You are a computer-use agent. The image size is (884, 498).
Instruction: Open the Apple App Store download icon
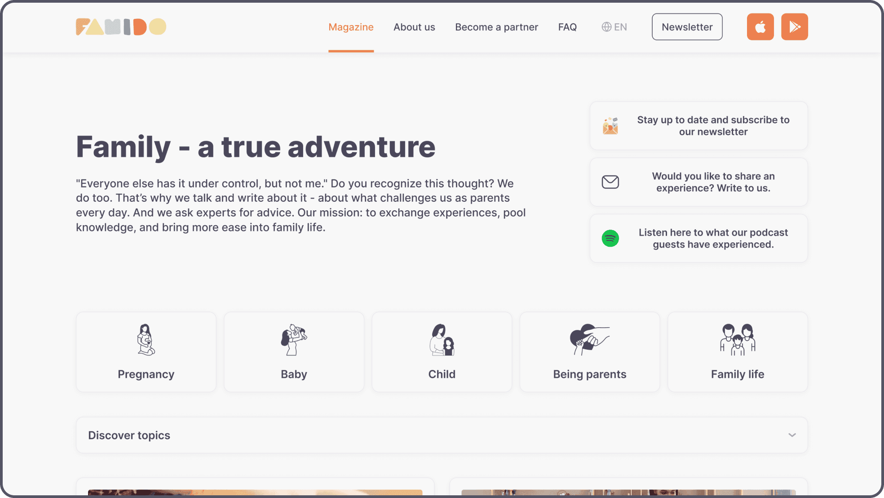pos(760,27)
